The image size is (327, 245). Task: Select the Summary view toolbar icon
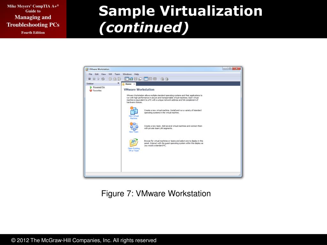pos(146,79)
